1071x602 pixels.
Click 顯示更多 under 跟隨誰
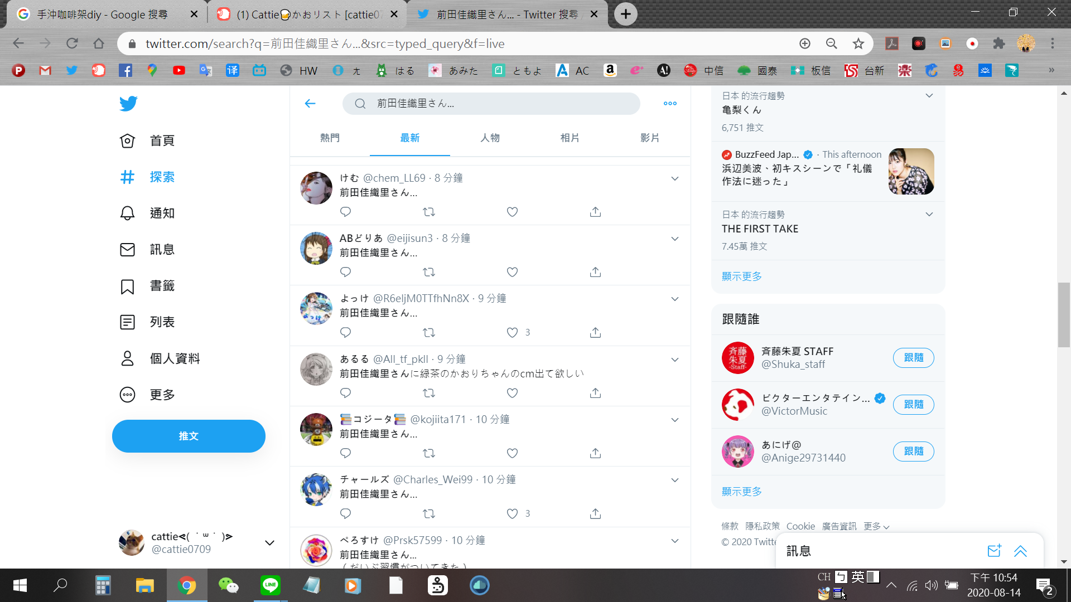741,492
